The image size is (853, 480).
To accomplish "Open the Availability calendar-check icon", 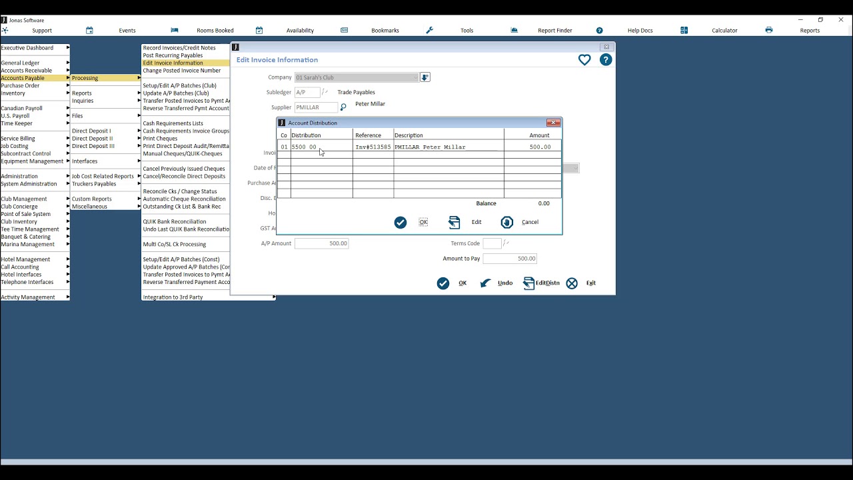I will click(259, 30).
